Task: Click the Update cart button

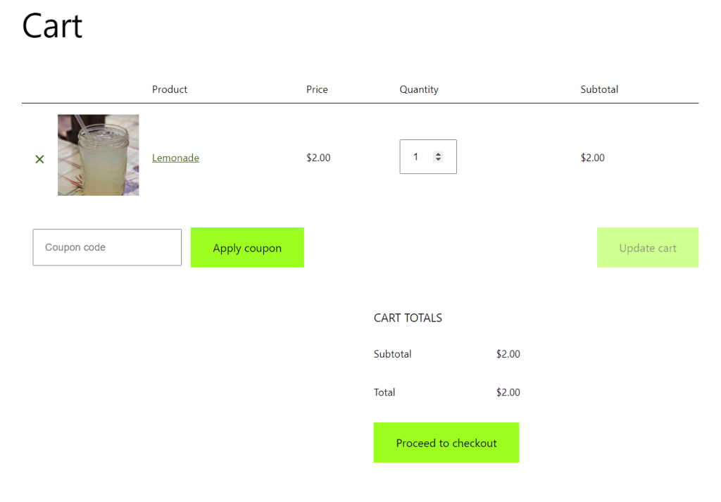Action: tap(648, 247)
